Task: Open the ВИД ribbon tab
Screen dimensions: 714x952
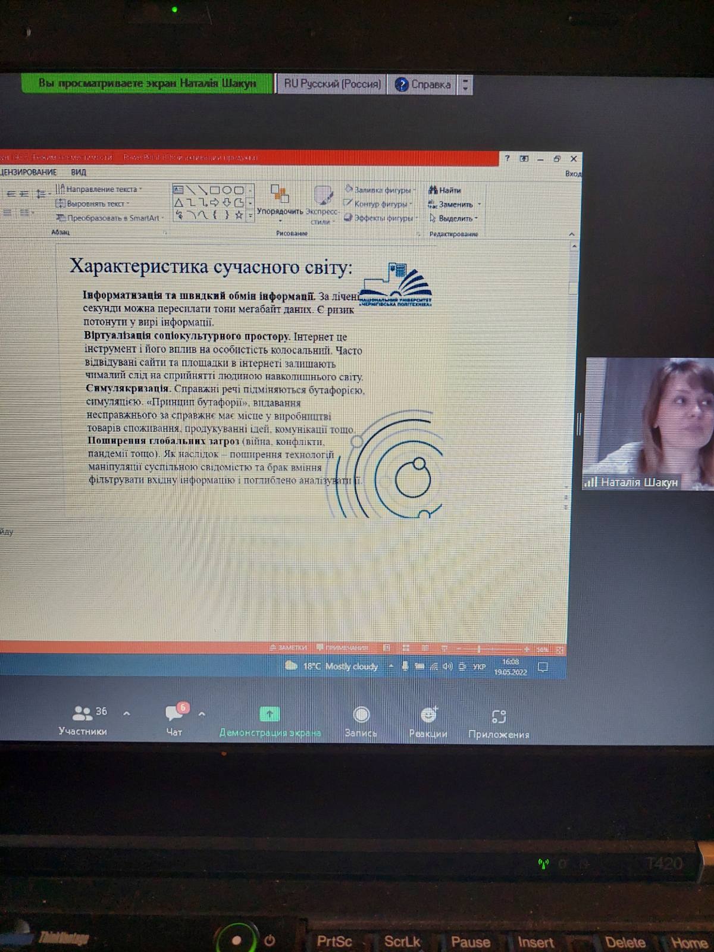Action: pos(79,173)
